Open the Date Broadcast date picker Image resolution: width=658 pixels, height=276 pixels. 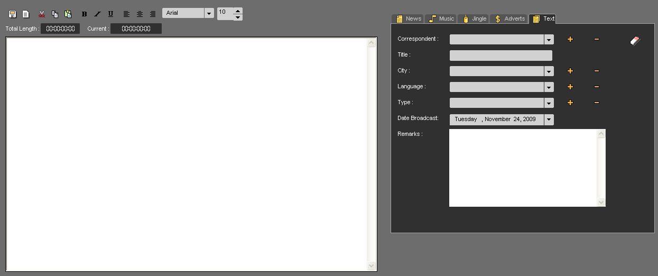point(549,119)
